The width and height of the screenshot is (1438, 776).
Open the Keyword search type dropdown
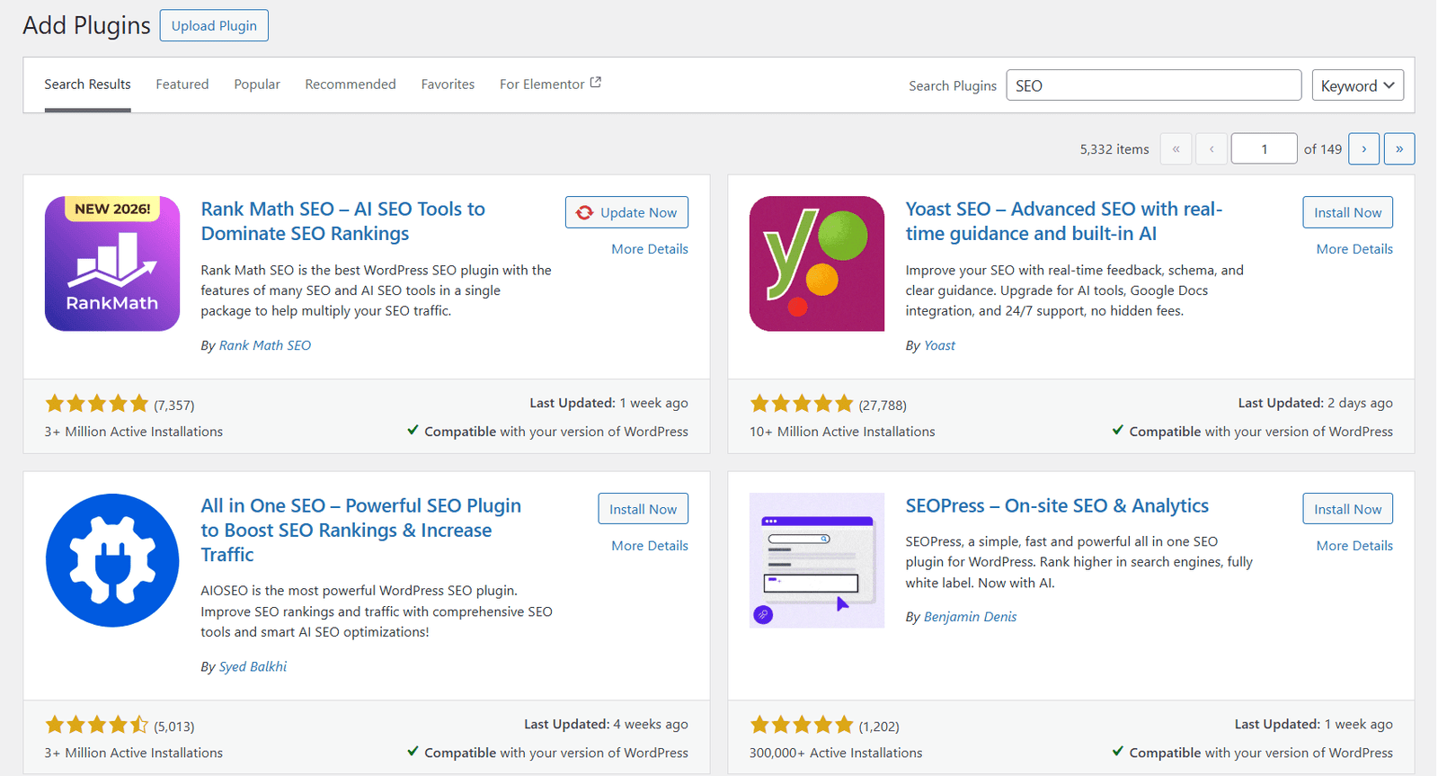pos(1357,85)
